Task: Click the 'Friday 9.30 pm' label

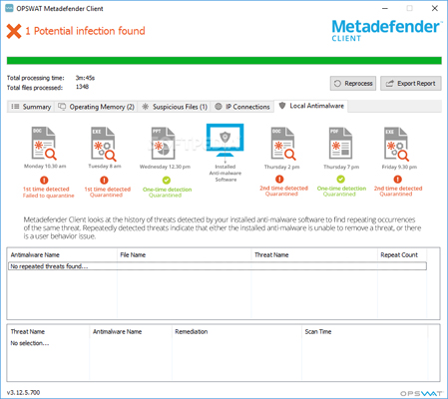Action: 399,167
